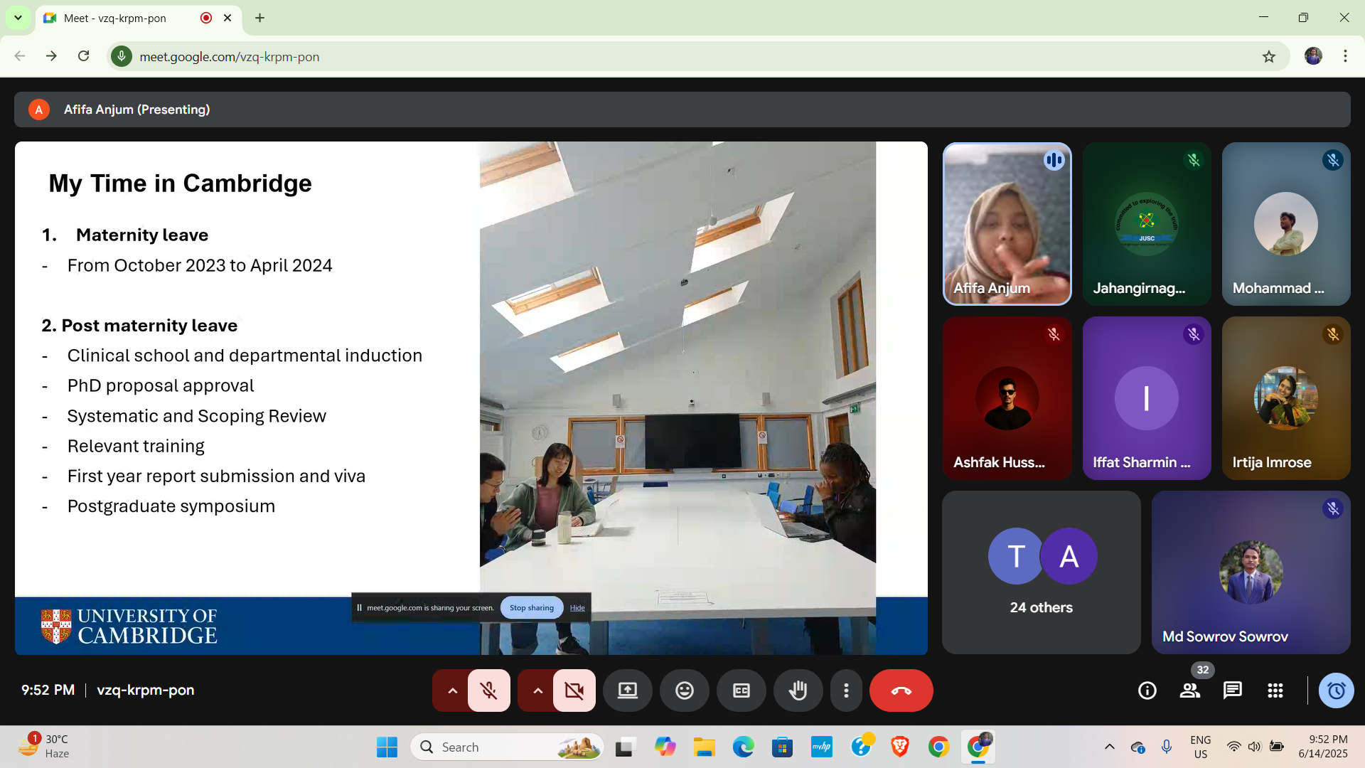
Task: Expand audio settings chevron beside microphone
Action: 452,690
